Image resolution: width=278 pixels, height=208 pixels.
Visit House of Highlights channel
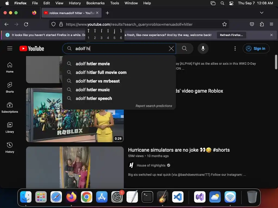[151, 165]
